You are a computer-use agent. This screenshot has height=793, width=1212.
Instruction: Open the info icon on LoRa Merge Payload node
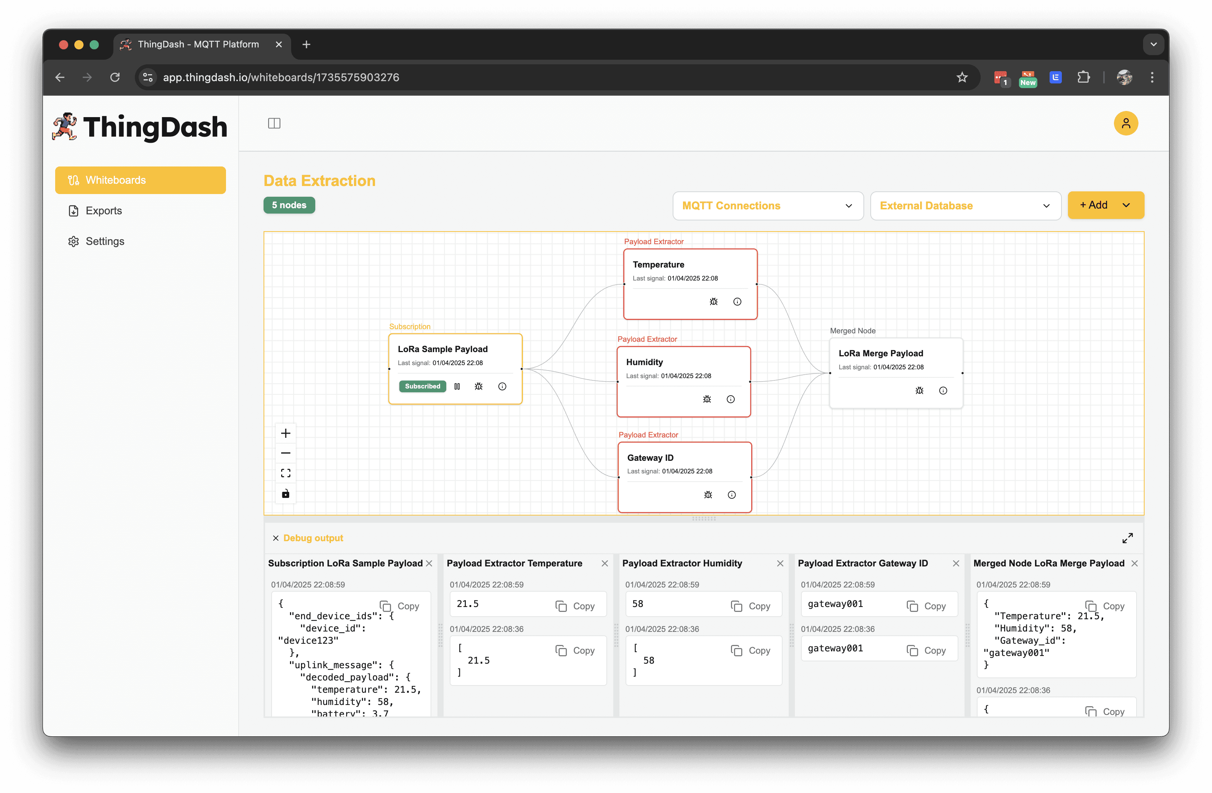point(943,391)
